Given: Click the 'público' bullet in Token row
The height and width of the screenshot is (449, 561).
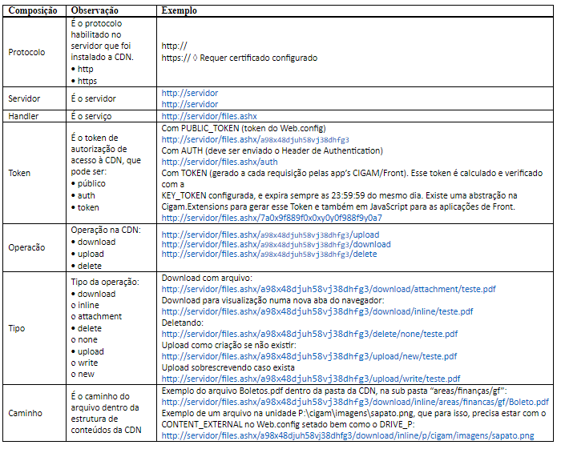Looking at the screenshot, I should click(x=88, y=183).
